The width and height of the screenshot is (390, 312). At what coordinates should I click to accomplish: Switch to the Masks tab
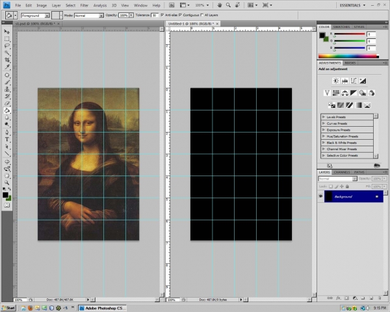tap(350, 63)
